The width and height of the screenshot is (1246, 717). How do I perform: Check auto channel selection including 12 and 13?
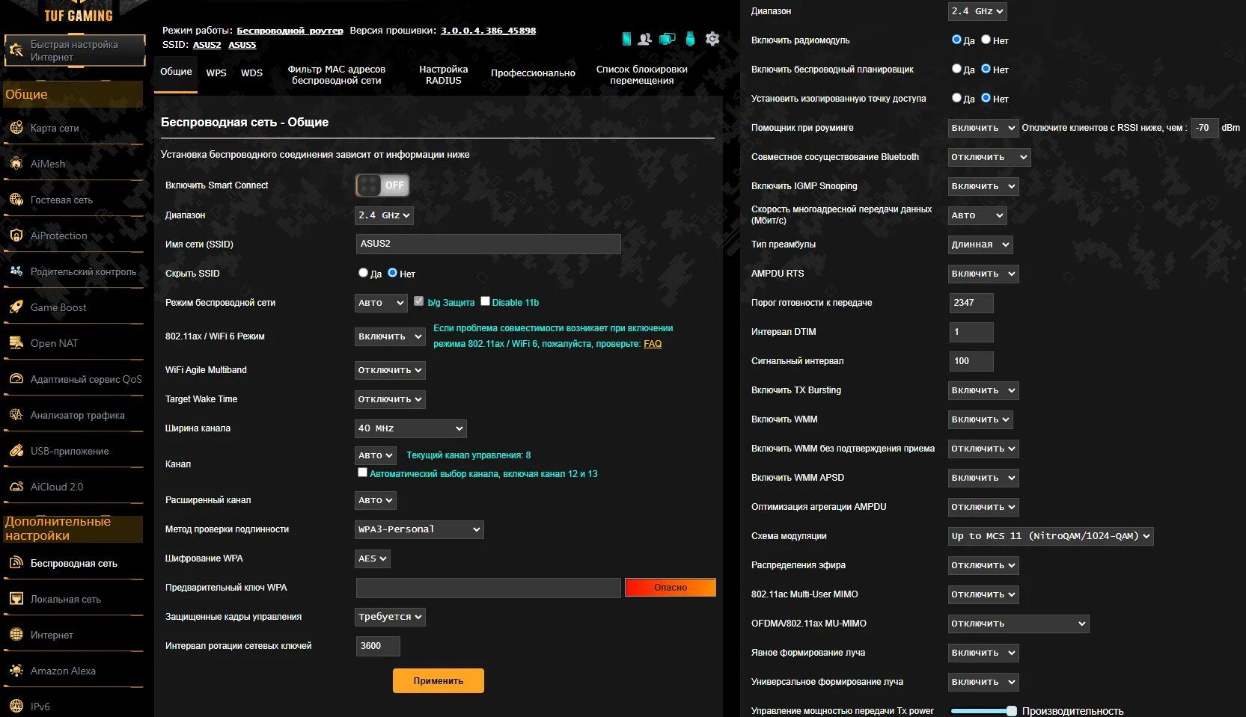point(362,473)
